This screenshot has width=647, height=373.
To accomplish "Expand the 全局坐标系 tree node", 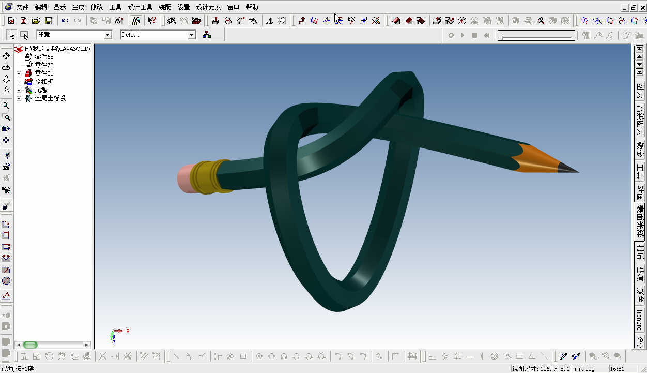I will 19,98.
